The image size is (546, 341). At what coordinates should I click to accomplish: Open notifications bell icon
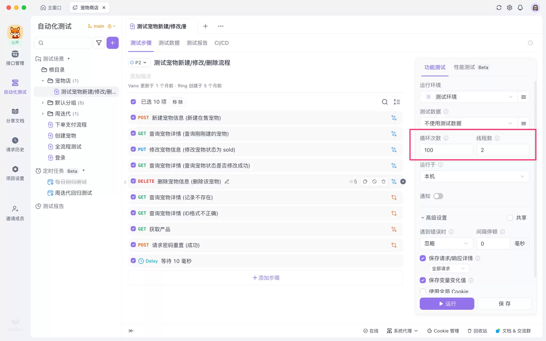520,8
